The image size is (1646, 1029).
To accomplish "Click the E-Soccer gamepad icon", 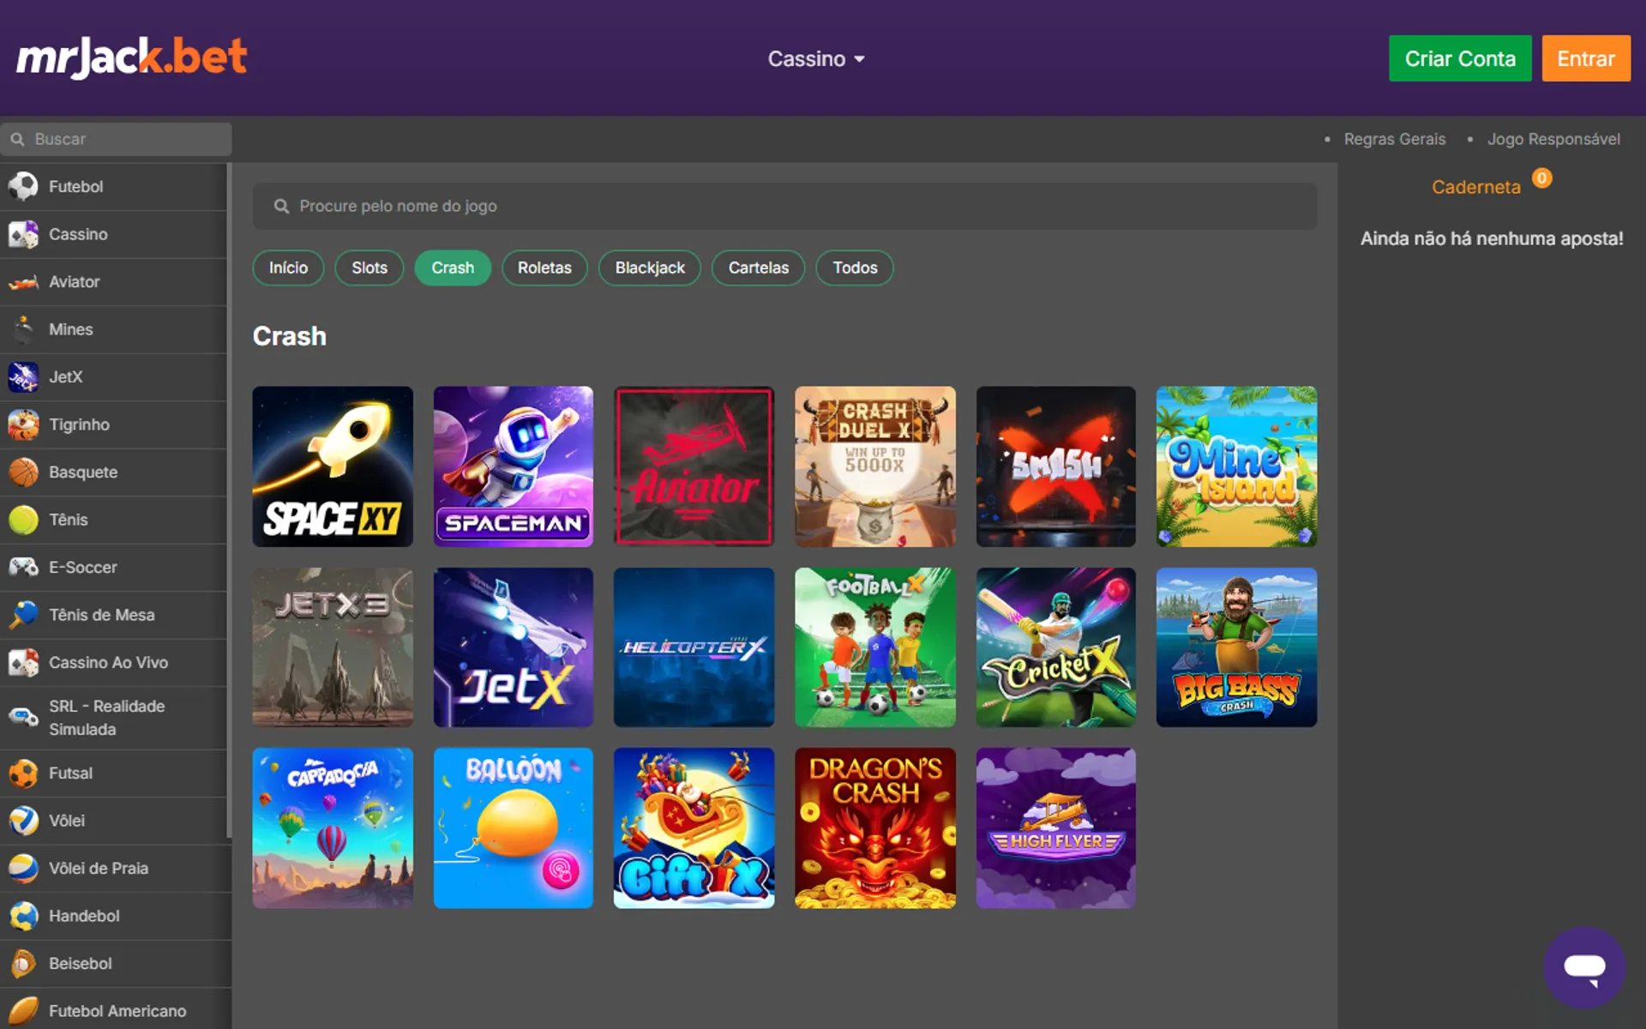I will [x=23, y=567].
